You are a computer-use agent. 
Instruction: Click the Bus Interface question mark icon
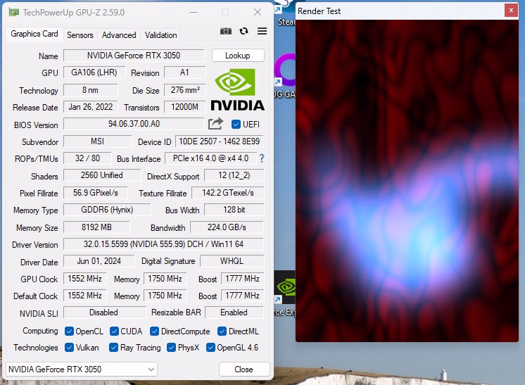[262, 158]
